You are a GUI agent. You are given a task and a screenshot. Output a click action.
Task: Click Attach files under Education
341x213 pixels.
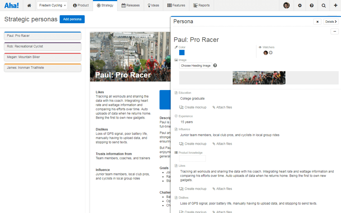click(222, 107)
